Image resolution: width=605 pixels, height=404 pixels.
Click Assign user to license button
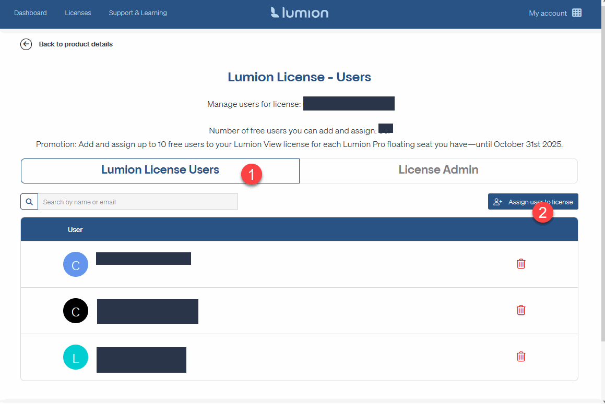(533, 202)
